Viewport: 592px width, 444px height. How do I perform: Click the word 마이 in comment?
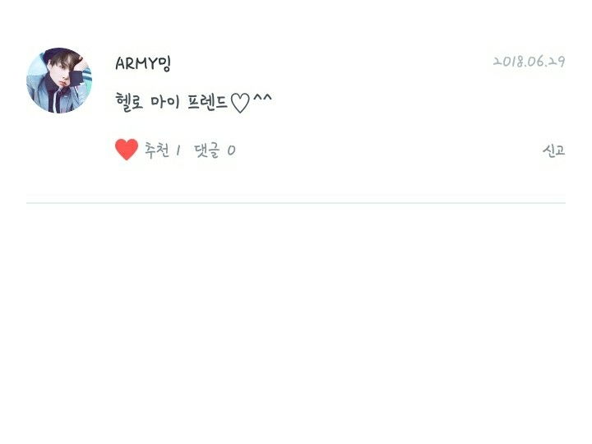point(165,102)
